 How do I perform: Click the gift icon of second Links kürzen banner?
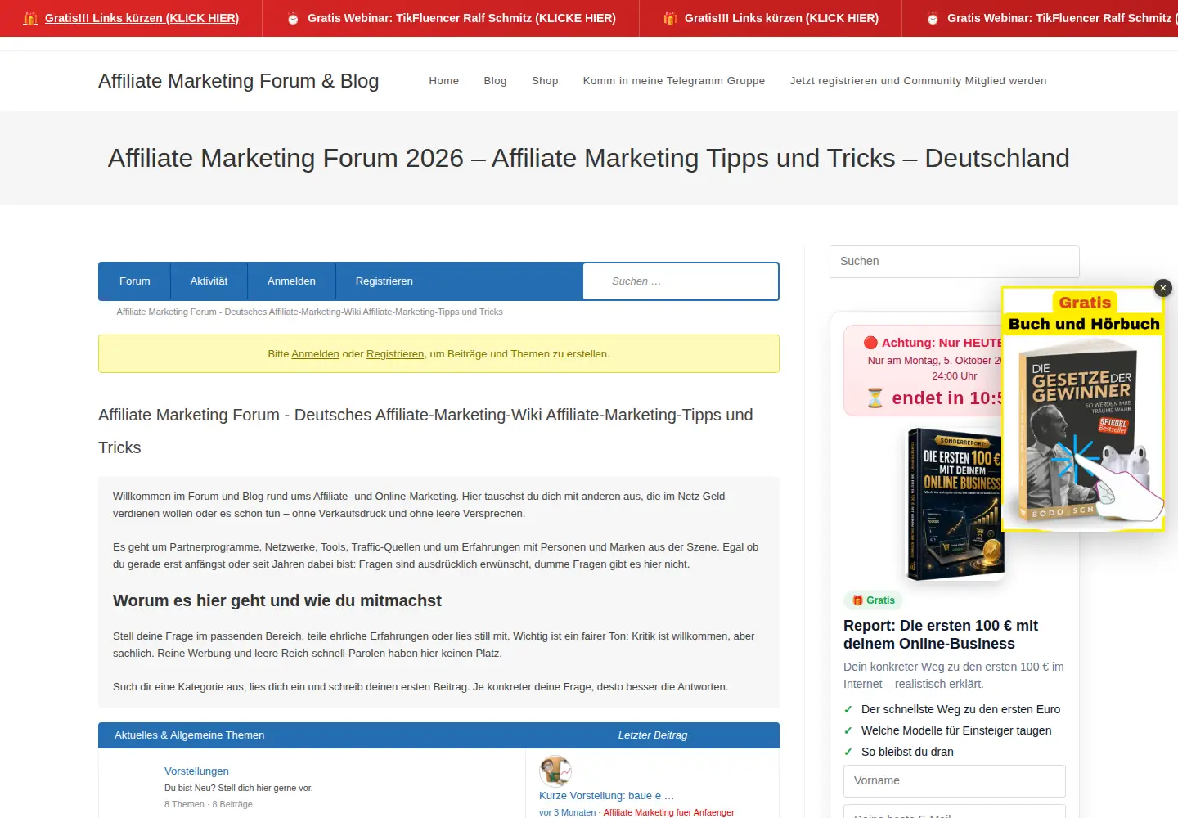pyautogui.click(x=670, y=18)
